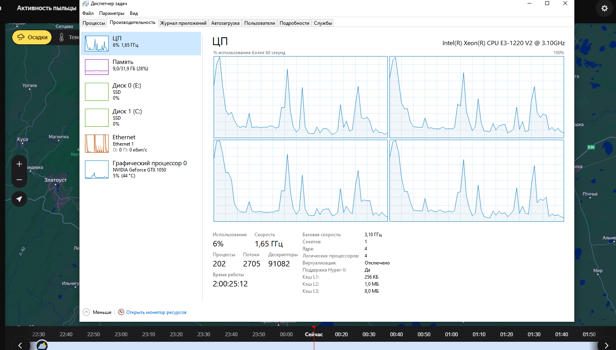The height and width of the screenshot is (350, 616).
Task: Select Графический процессор 0 graph thumbnail
Action: [x=97, y=170]
